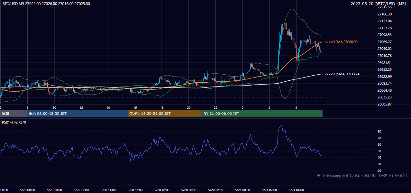This screenshot has width=411, height=193.
Task: Select the 40 SMA label 27068.92
Action: click(x=341, y=42)
